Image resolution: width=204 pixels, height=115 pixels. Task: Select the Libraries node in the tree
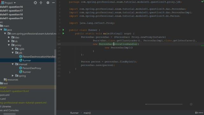5,106
